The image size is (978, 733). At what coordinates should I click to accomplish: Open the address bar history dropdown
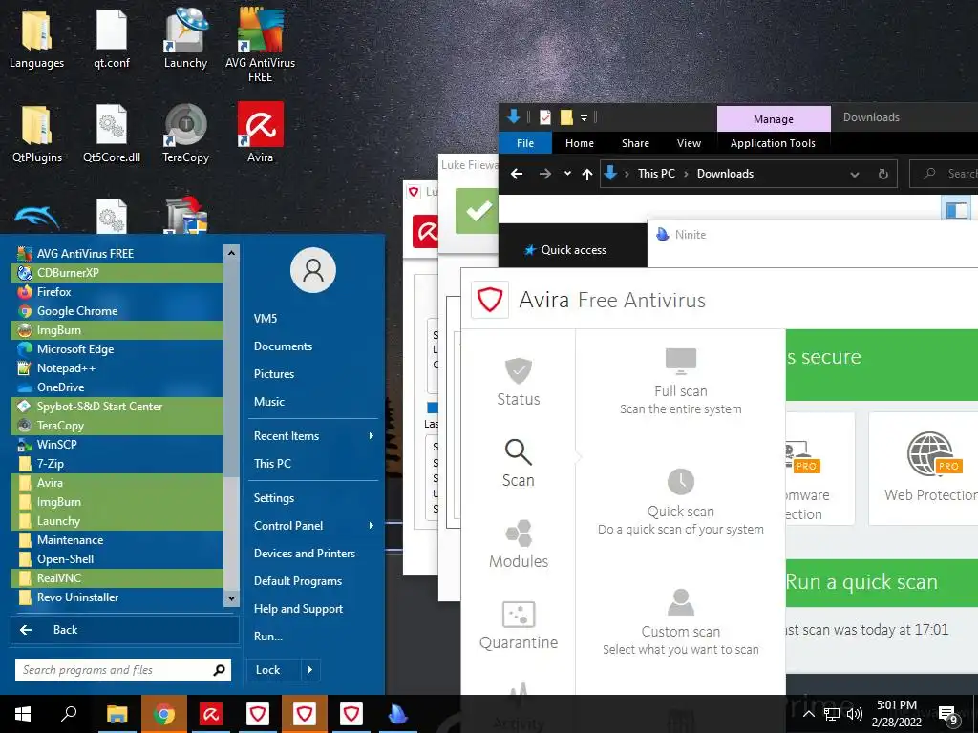(855, 174)
